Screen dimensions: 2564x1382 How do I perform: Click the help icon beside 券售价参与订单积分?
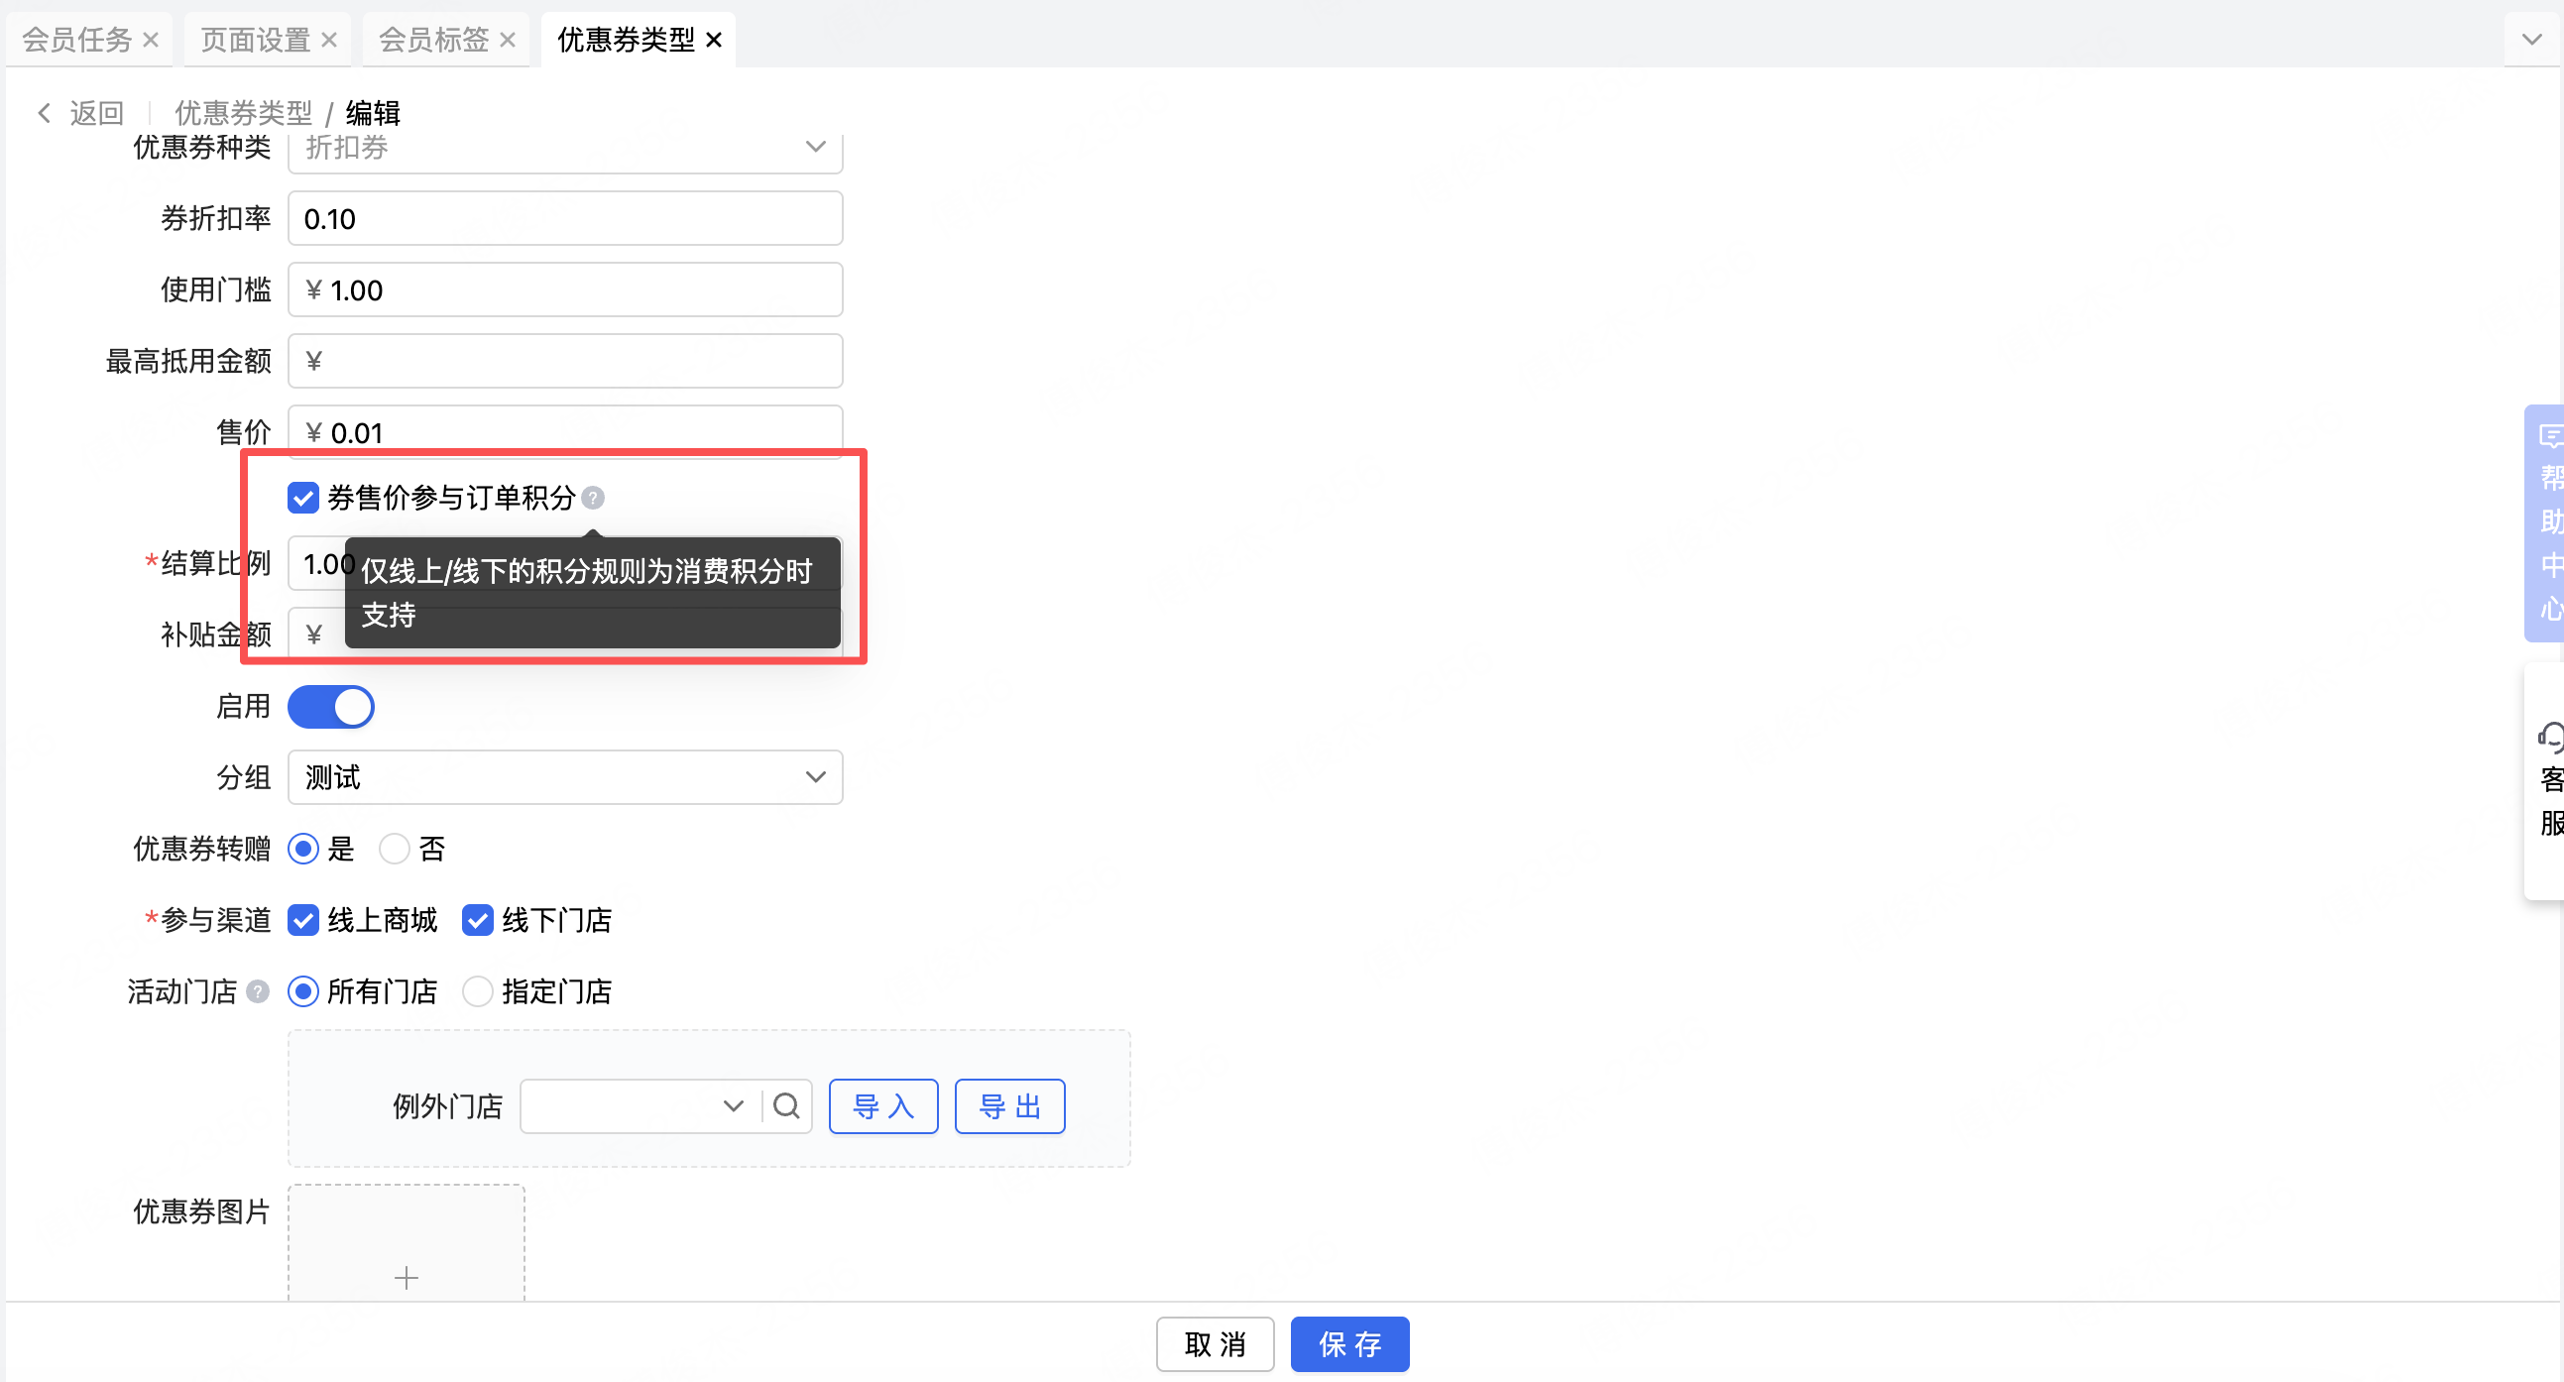592,498
